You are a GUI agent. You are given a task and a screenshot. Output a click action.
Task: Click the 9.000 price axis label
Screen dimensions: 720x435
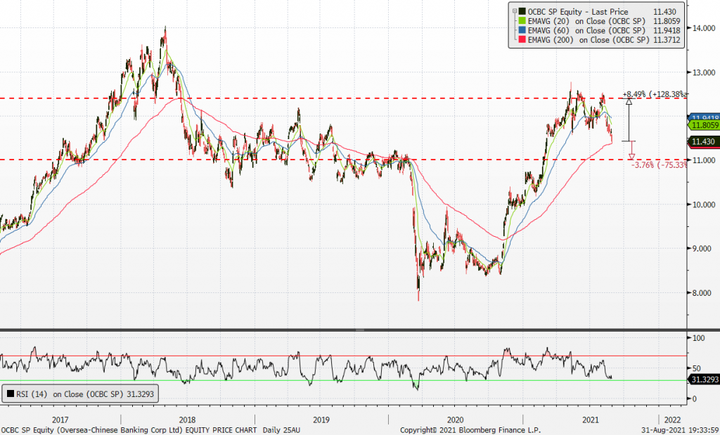[702, 248]
